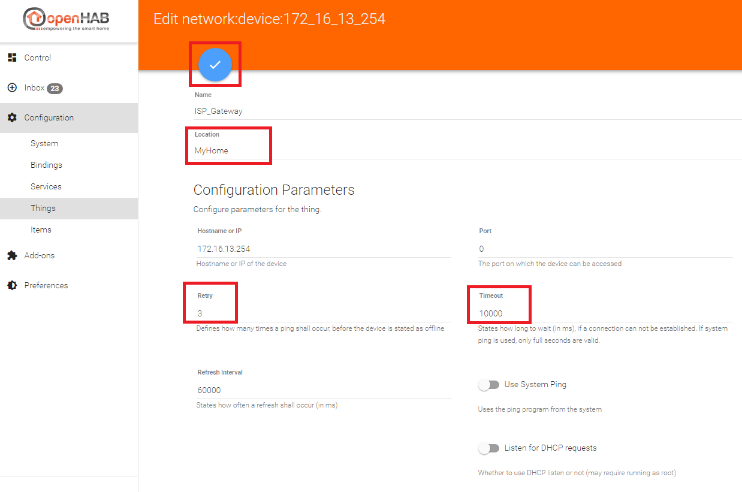Viewport: 742px width, 492px height.
Task: Toggle the Listen for DHCP requests switch
Action: pos(488,448)
